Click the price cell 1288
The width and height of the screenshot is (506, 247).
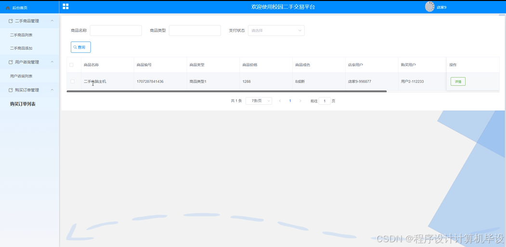(247, 82)
